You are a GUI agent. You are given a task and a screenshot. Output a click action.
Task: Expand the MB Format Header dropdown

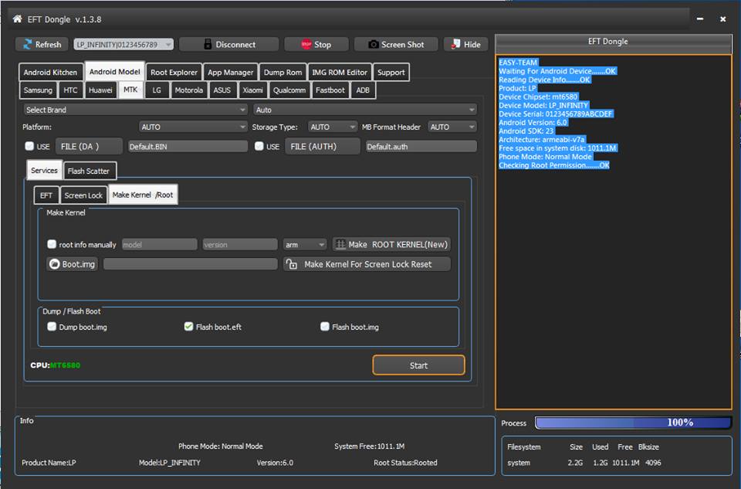(x=452, y=127)
